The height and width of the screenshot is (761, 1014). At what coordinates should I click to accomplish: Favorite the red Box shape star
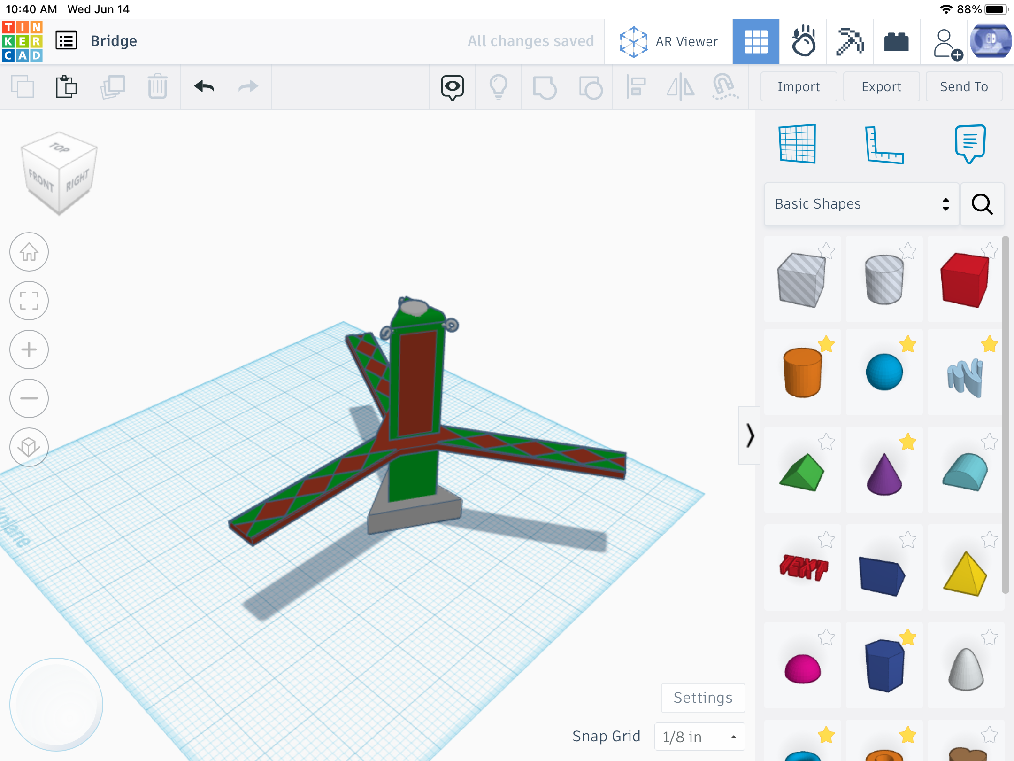coord(990,250)
